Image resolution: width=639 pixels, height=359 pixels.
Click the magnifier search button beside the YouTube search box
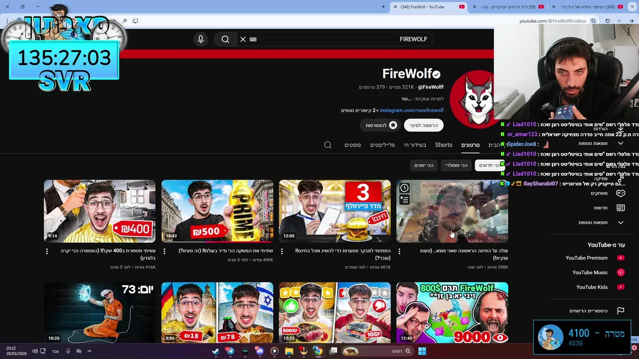tap(225, 39)
